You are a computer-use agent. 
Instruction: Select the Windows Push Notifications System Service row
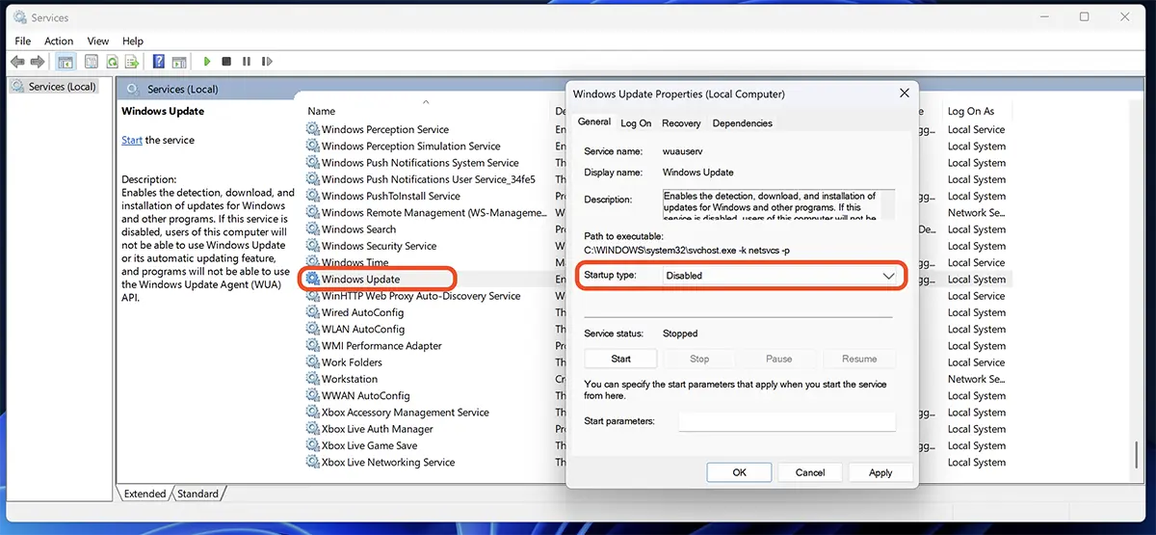coord(420,163)
